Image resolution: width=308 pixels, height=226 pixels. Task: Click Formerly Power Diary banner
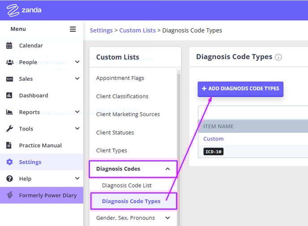(x=42, y=195)
